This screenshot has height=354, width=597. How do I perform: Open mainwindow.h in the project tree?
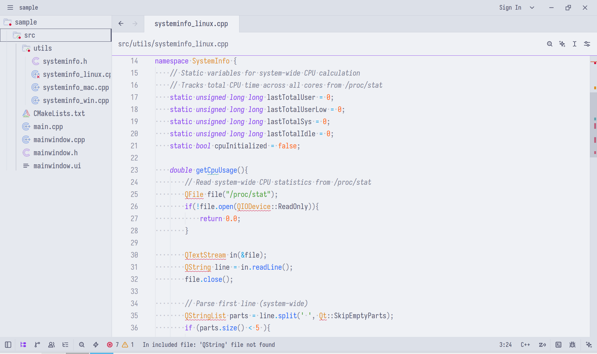pos(55,153)
